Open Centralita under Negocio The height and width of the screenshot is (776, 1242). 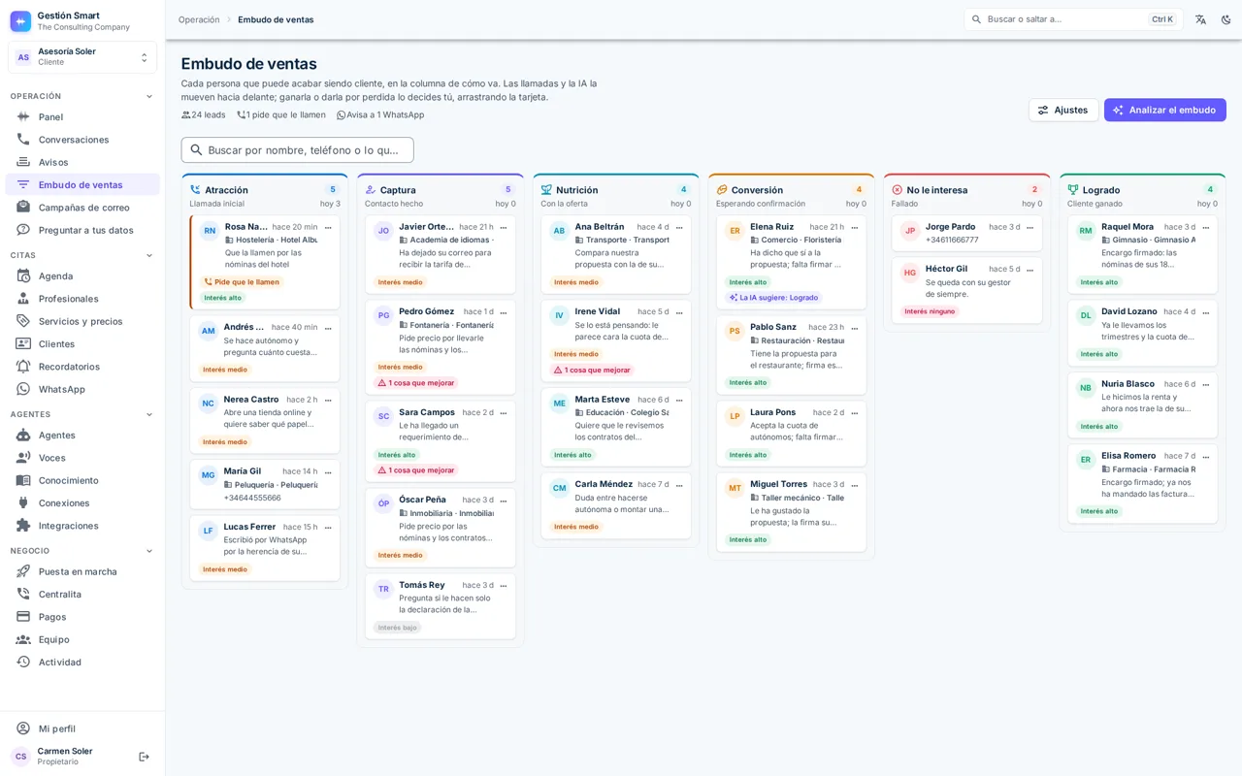click(x=82, y=594)
